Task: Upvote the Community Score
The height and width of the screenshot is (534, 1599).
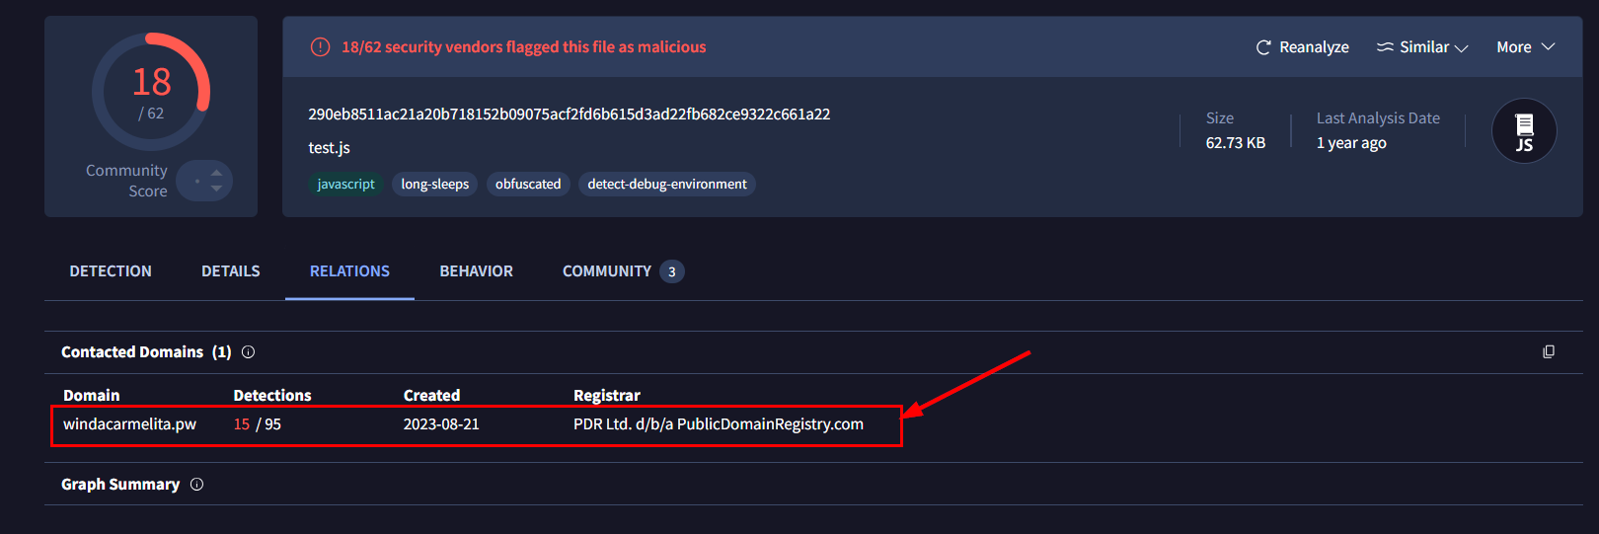Action: point(217,172)
